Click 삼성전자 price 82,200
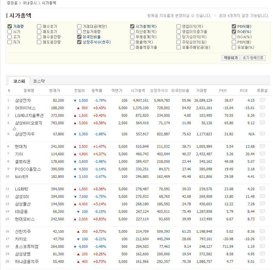273x270 pixels. click(x=58, y=100)
